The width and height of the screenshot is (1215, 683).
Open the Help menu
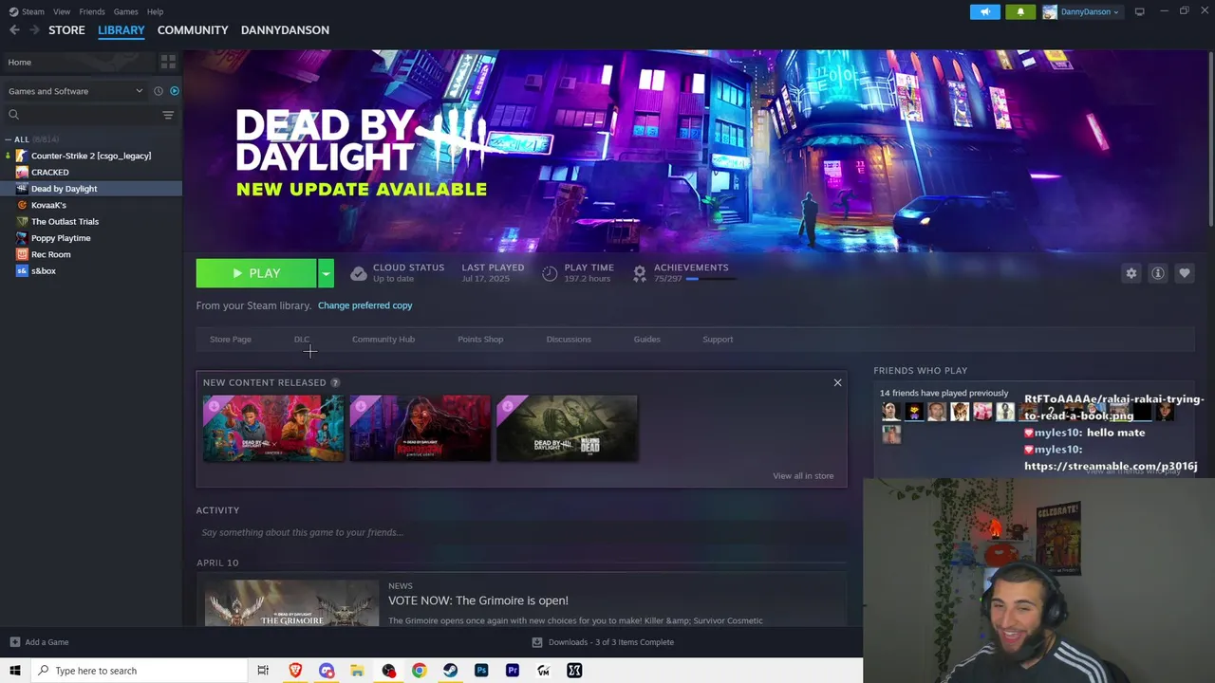click(155, 11)
